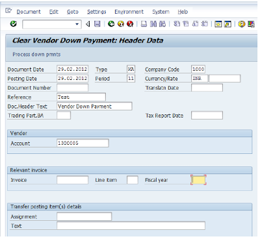Click the yellow Exit icon
Viewport: 260px width, 241px height.
coord(121,24)
